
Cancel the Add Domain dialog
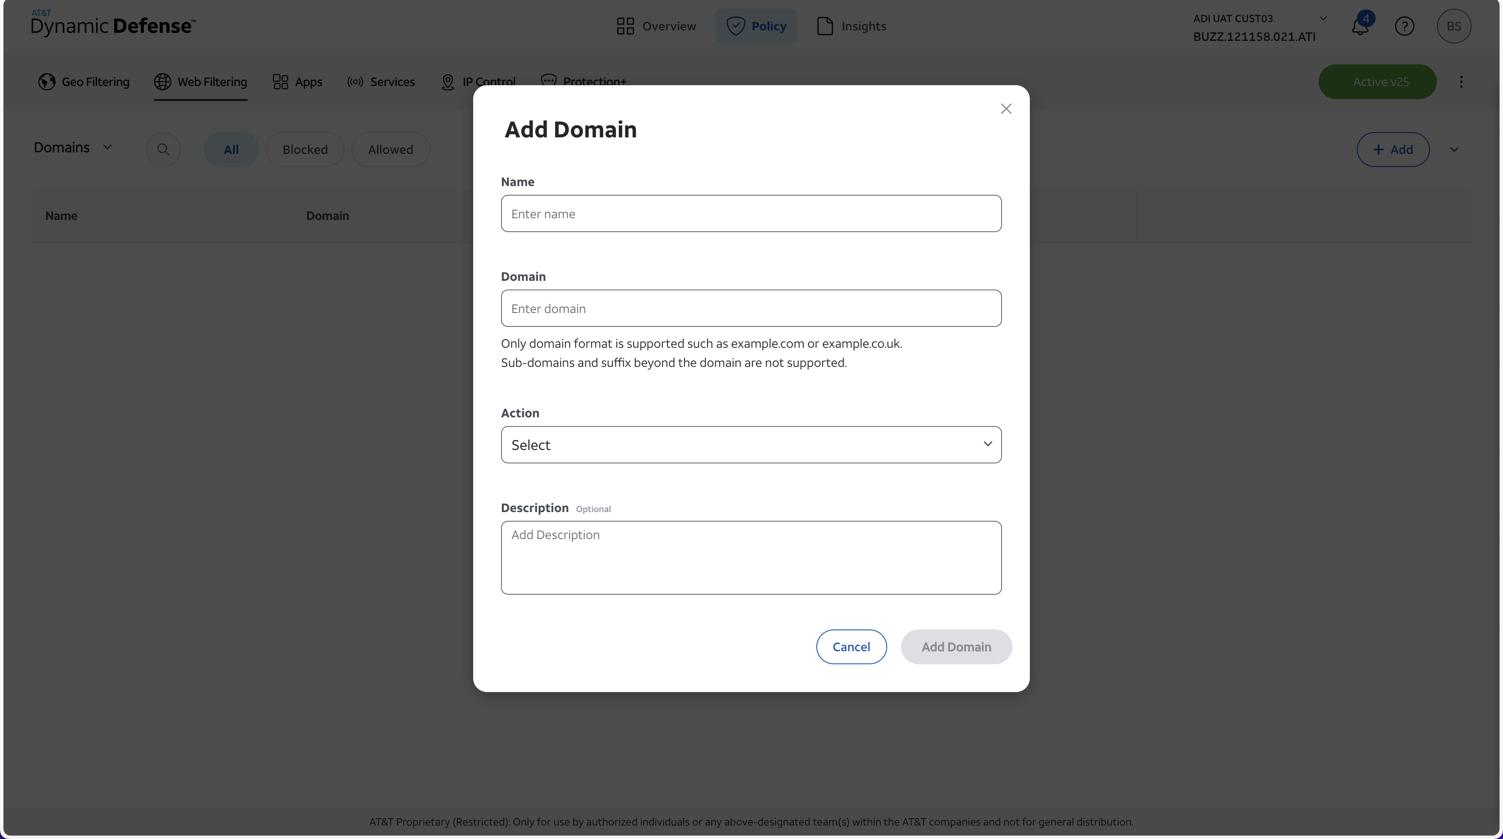point(851,646)
